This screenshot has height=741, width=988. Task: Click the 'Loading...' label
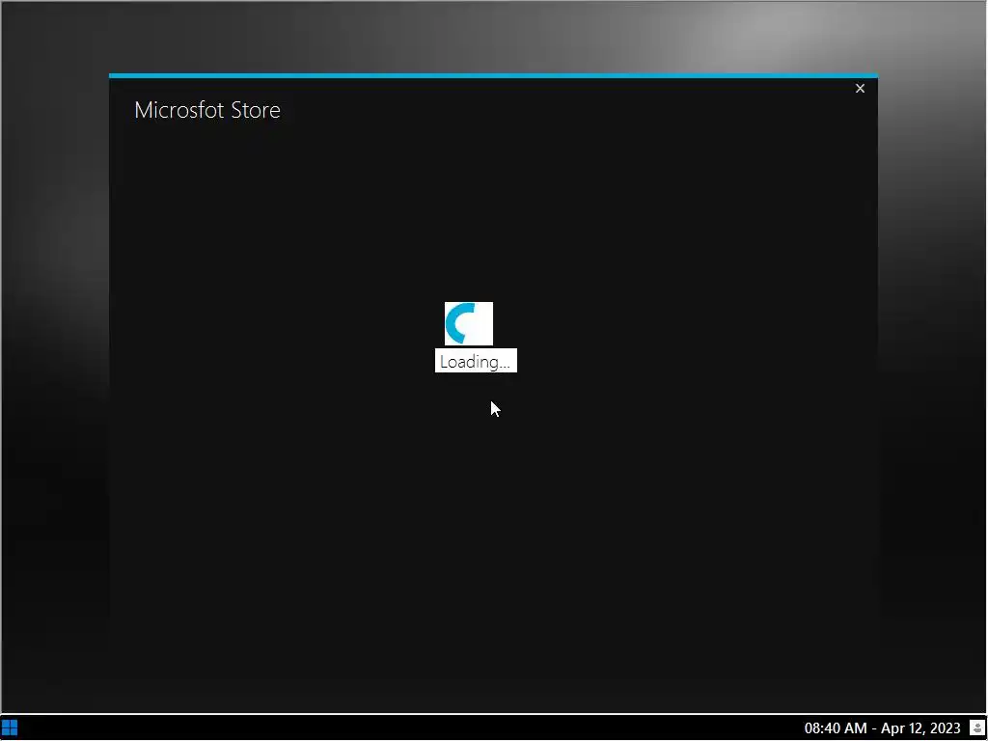coord(476,361)
